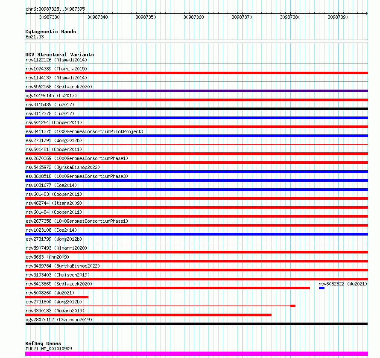The height and width of the screenshot is (358, 380).
Task: Open esv3608518 (1000GenomesConsortiumPhase3) label
Action: tap(77, 176)
